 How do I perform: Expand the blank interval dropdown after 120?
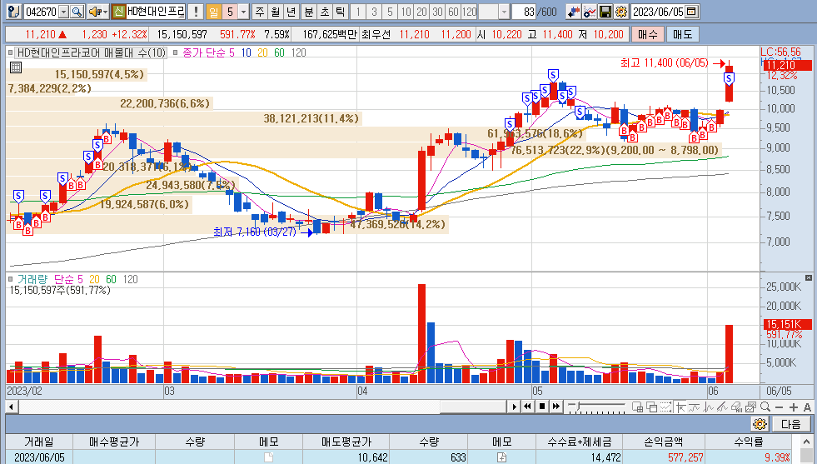tap(503, 12)
